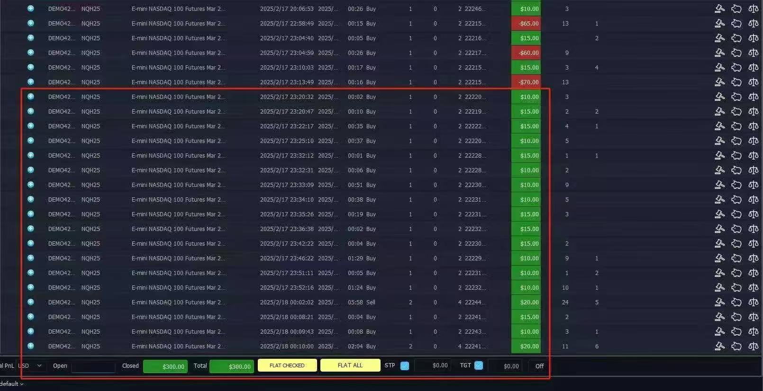The height and width of the screenshot is (391, 763).
Task: Click the scales icon in the 23:20:32 row
Action: tap(753, 97)
